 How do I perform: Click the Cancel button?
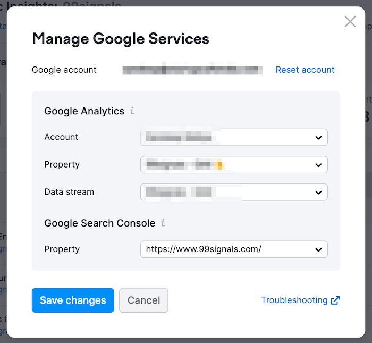[143, 300]
